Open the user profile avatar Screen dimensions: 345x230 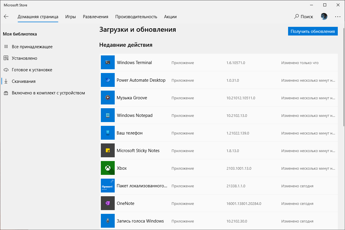[324, 16]
